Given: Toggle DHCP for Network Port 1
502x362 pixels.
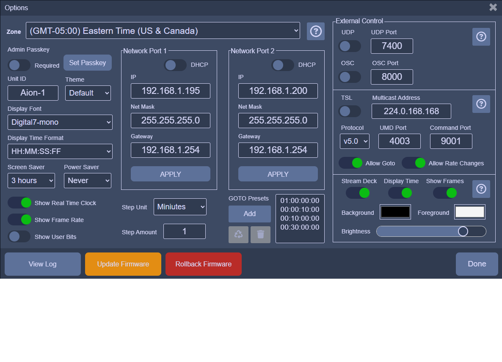Looking at the screenshot, I should (175, 65).
